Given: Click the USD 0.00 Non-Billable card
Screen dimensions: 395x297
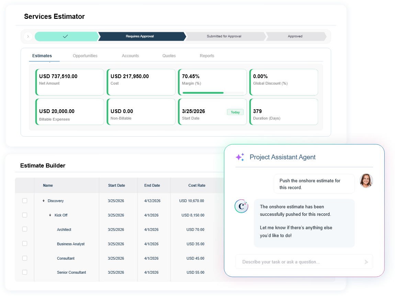Looking at the screenshot, I should (141, 112).
